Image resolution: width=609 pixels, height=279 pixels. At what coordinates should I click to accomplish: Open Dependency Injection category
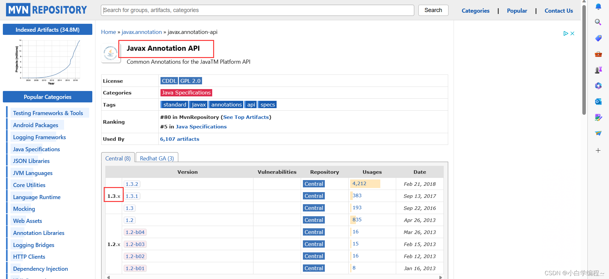[x=41, y=269]
